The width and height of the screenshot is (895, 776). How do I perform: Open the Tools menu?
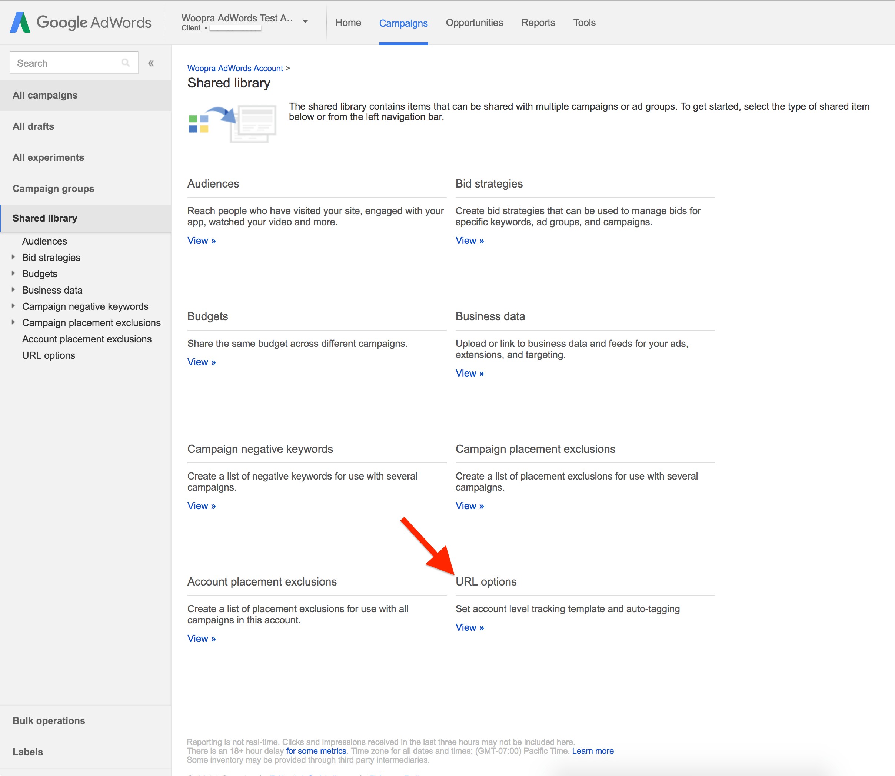pyautogui.click(x=584, y=23)
